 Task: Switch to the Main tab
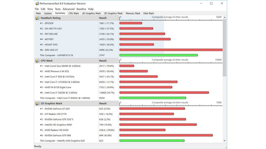pos(38,13)
